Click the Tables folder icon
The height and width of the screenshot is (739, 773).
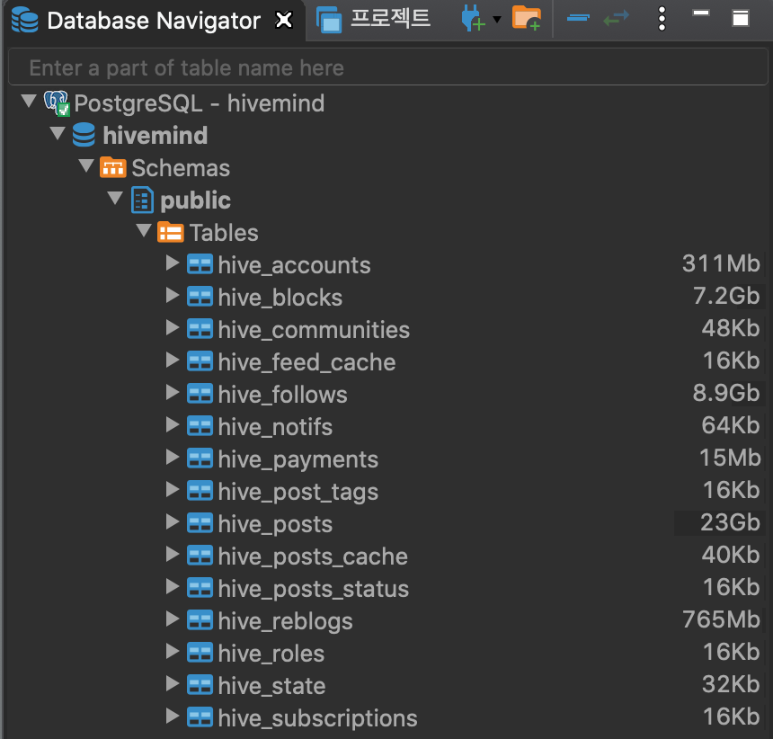click(x=171, y=232)
